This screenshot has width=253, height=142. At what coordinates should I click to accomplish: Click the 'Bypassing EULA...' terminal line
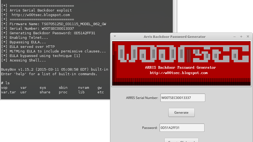[x=24, y=42]
